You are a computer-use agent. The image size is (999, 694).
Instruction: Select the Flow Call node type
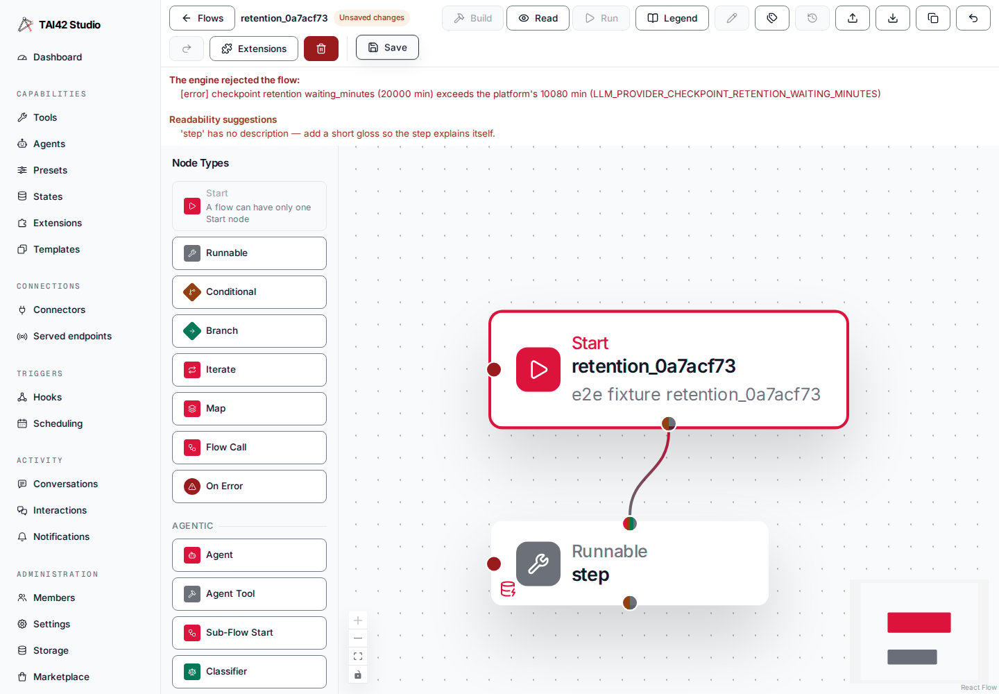[249, 448]
